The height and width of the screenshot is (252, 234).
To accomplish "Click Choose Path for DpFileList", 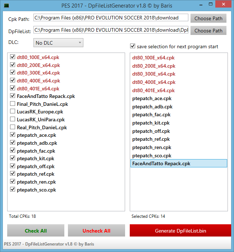I will [208, 31].
